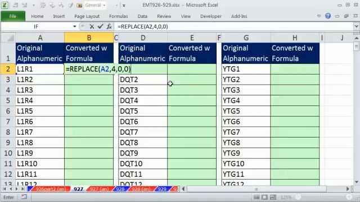Open the File tab
The height and width of the screenshot is (202, 360).
click(x=13, y=16)
